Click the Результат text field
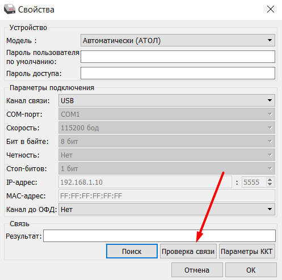Image resolution: width=282 pixels, height=280 pixels. (x=159, y=236)
